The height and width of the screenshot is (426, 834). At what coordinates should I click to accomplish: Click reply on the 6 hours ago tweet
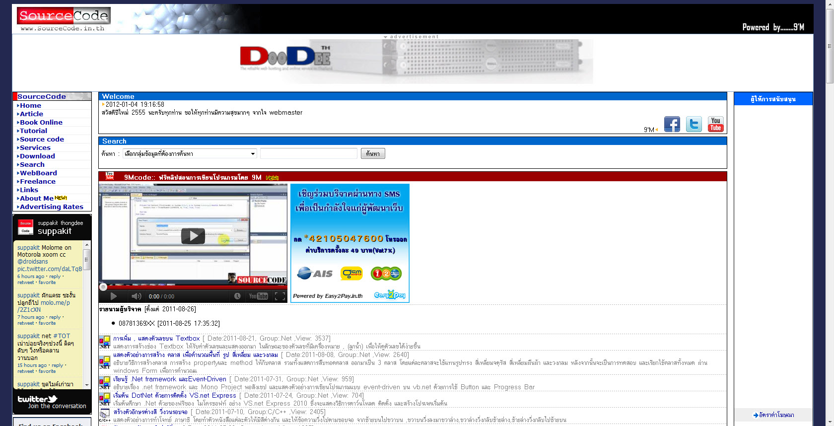click(55, 277)
